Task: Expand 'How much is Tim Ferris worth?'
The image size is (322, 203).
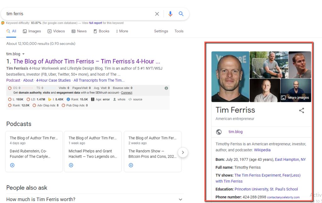Action: tap(180, 200)
